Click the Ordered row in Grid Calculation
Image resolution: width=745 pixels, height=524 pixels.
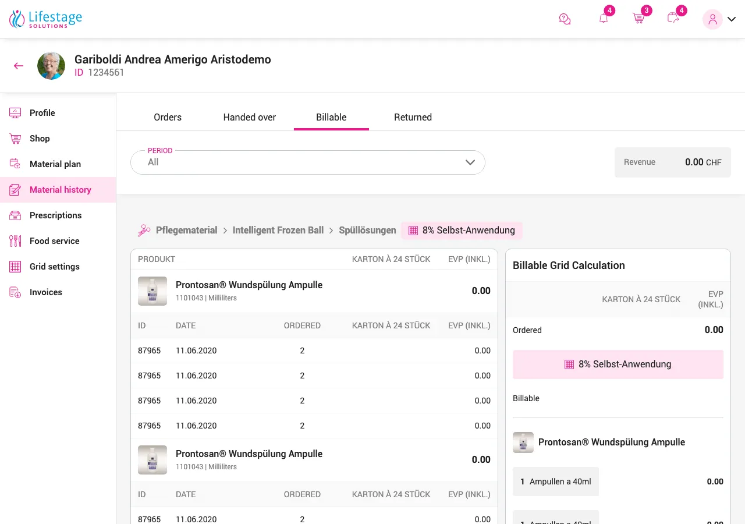tap(618, 330)
